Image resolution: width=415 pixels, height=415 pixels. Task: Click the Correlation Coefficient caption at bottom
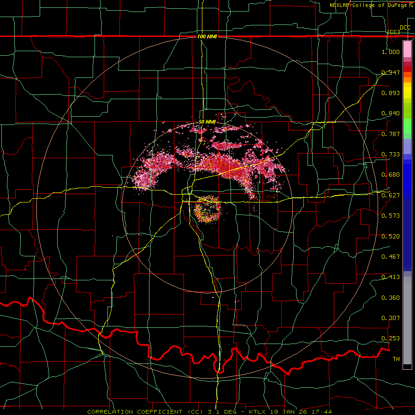pyautogui.click(x=209, y=412)
